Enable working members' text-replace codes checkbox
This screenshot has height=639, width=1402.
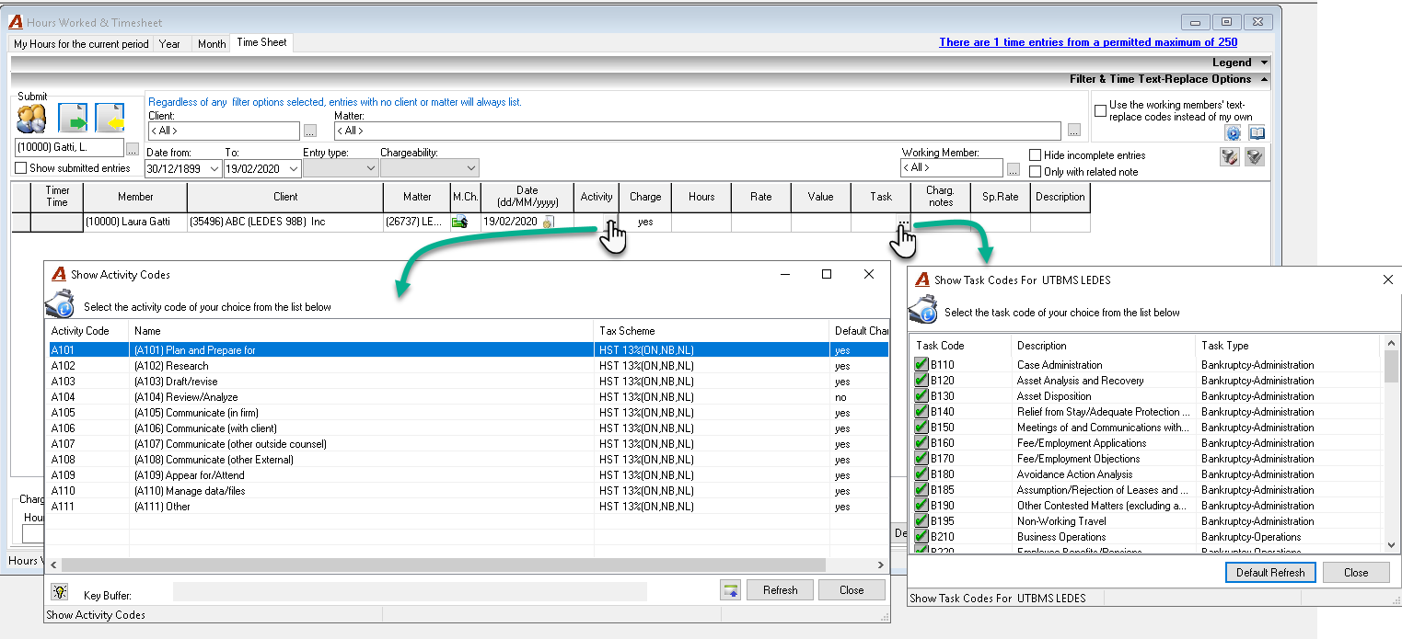(x=1100, y=111)
